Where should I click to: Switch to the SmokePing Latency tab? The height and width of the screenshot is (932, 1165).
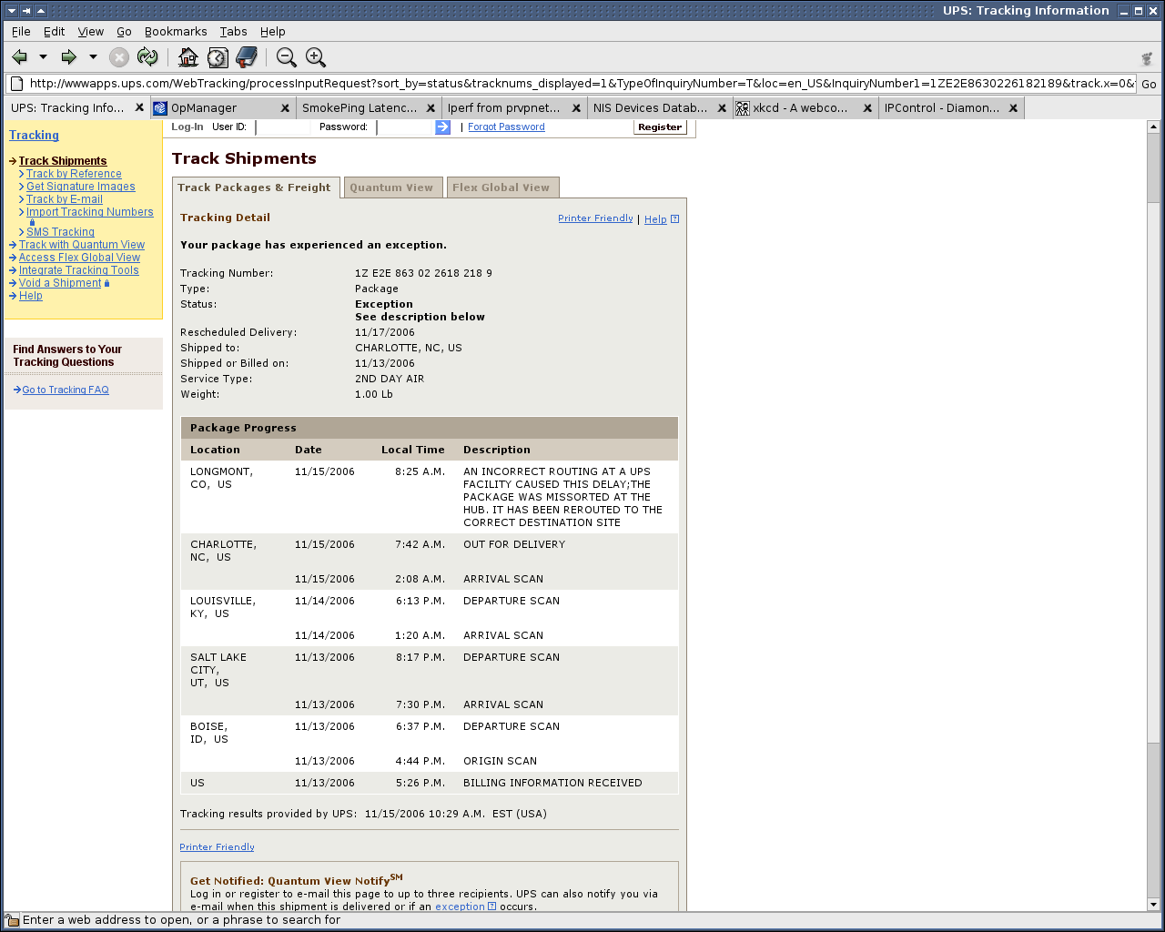369,107
